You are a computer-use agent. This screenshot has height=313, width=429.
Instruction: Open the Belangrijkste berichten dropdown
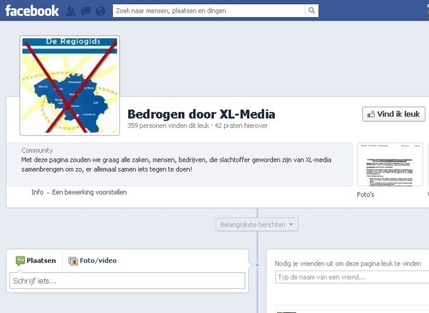tap(257, 224)
